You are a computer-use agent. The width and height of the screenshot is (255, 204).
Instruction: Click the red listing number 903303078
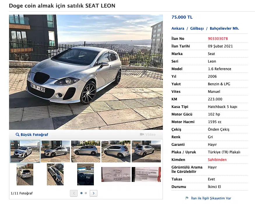218,39
